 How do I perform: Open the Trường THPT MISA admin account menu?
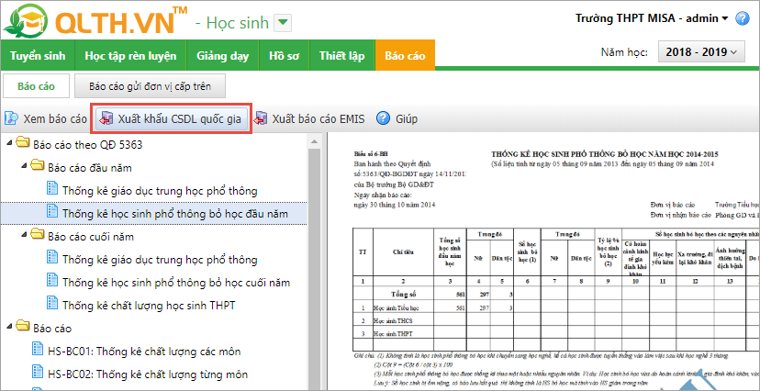[x=652, y=19]
